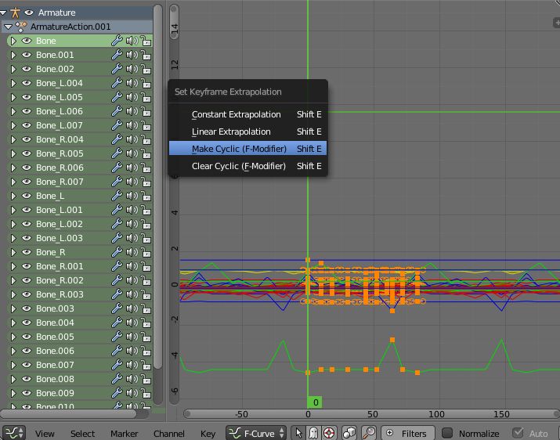Choose Linear Extrapolation
This screenshot has height=440, width=560.
coord(247,132)
